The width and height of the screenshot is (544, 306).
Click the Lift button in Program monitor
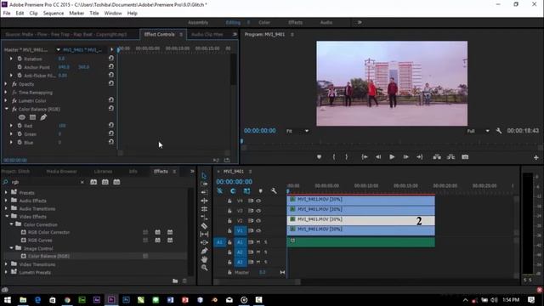coord(437,156)
